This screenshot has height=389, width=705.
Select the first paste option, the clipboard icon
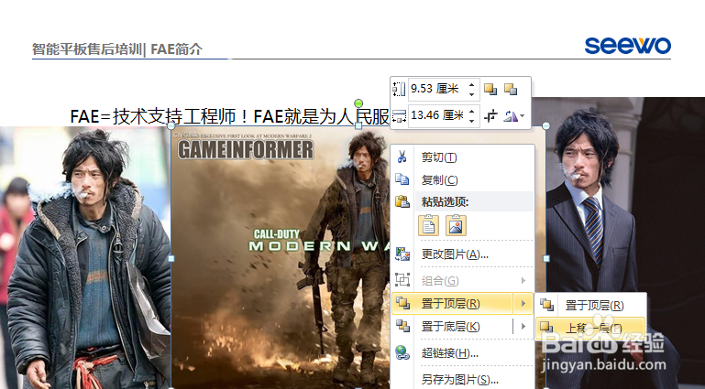(x=428, y=225)
